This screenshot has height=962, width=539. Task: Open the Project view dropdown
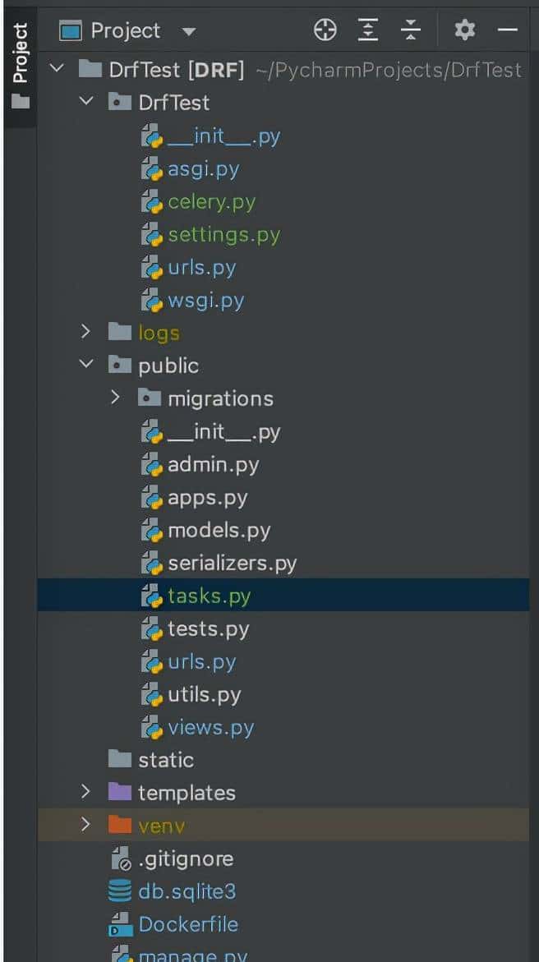point(189,32)
